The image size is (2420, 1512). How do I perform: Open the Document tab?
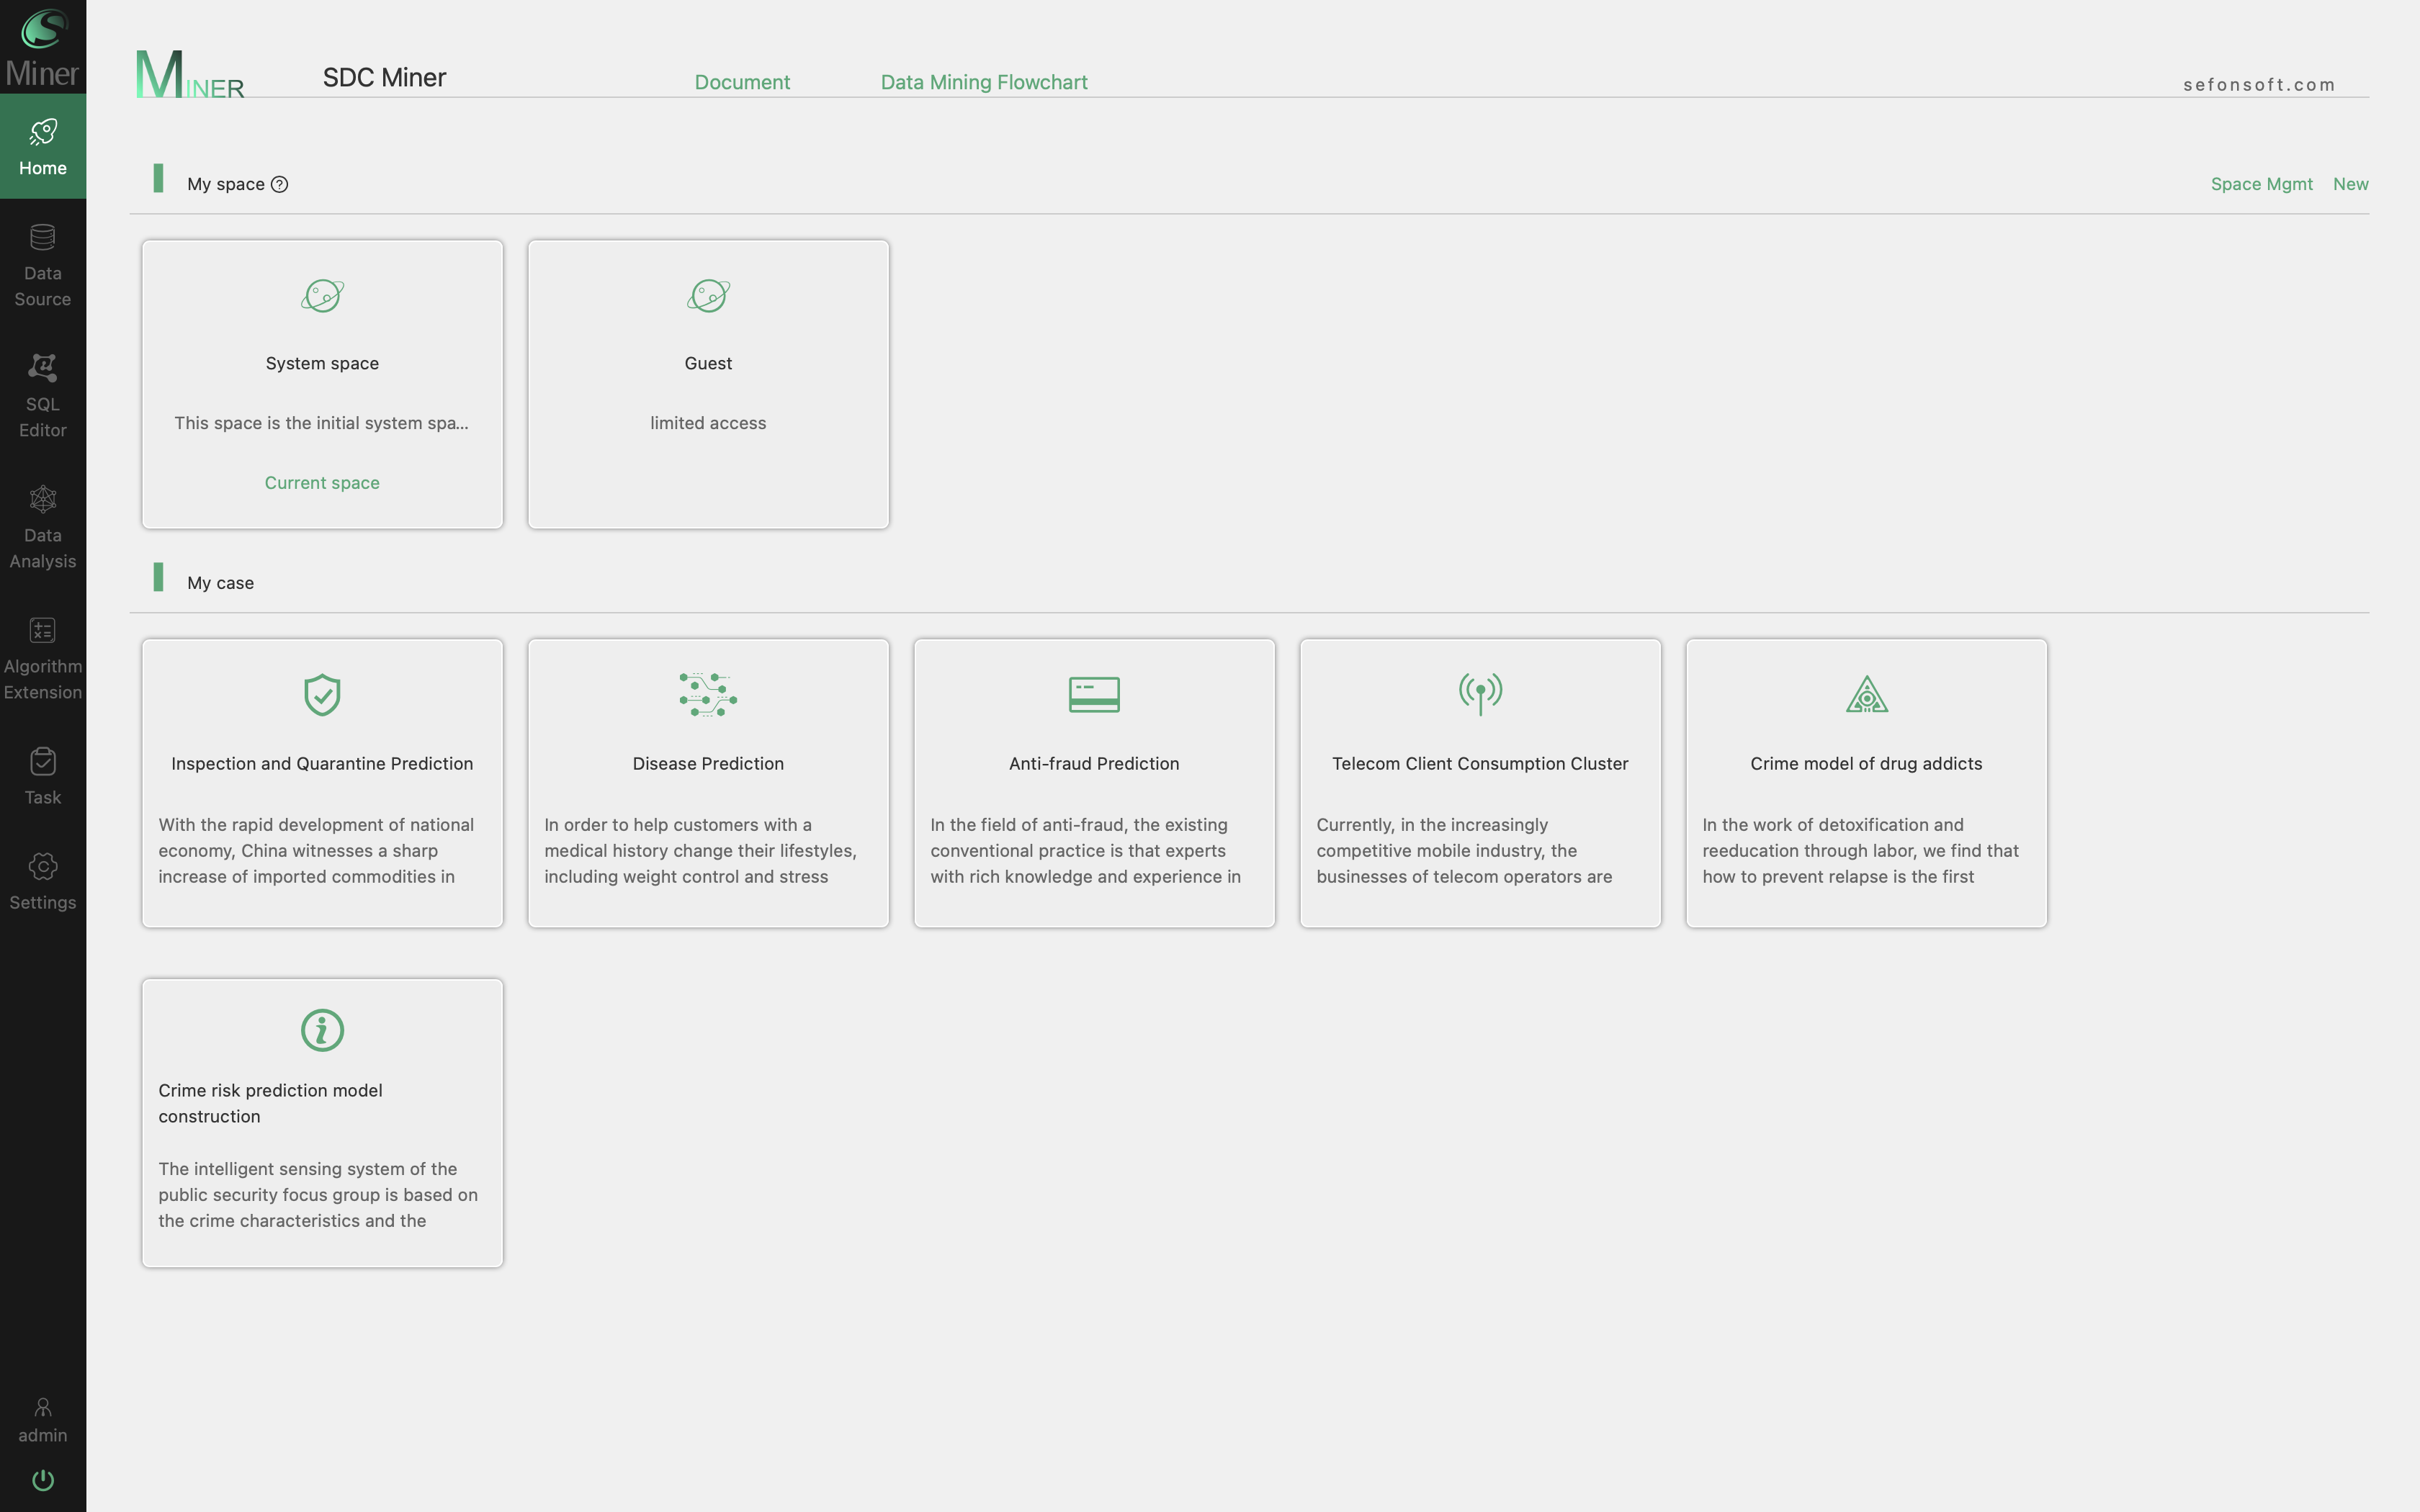click(x=742, y=82)
